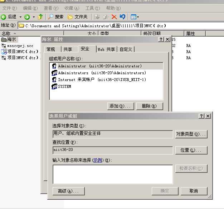Open the Search toolbar button
224x209 pixels.
[56, 17]
